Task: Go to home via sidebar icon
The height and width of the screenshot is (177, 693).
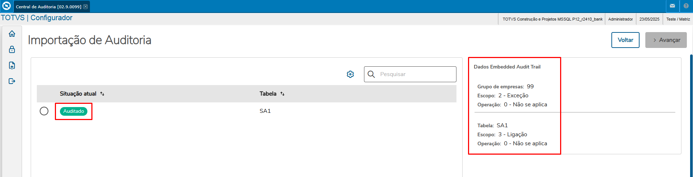Action: point(12,34)
